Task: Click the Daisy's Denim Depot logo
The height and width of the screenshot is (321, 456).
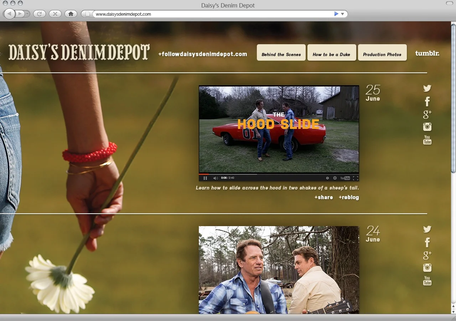Action: point(79,52)
